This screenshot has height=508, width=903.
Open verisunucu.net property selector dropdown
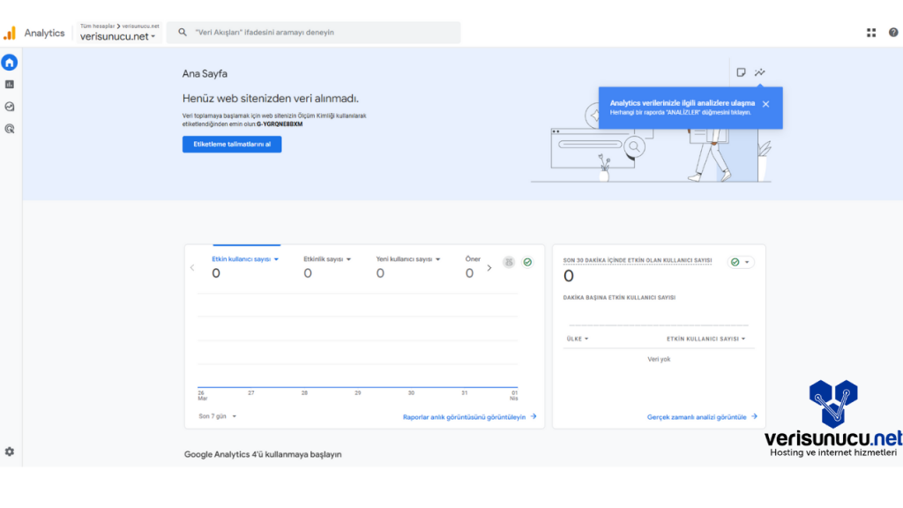(x=118, y=37)
